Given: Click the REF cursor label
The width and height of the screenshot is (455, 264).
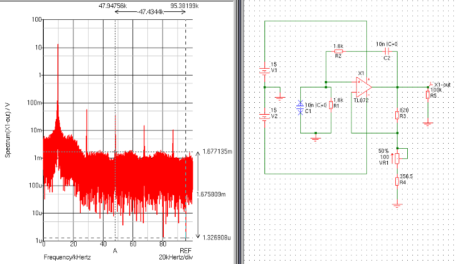Looking at the screenshot, I should click(185, 250).
